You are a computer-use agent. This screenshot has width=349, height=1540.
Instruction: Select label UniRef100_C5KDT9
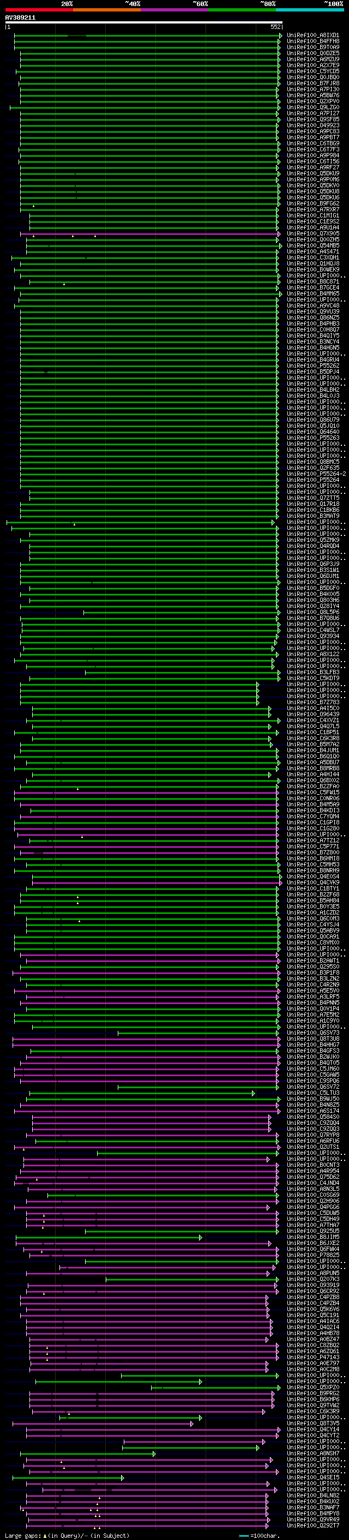312,678
